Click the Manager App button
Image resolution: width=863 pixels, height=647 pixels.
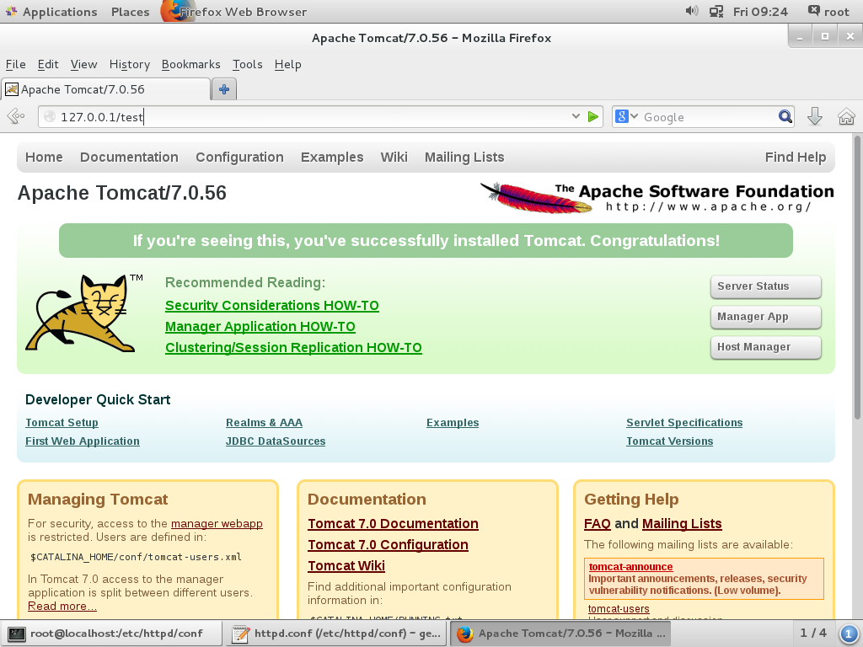tap(765, 317)
